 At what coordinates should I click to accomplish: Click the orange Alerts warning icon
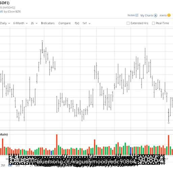(x=169, y=15)
